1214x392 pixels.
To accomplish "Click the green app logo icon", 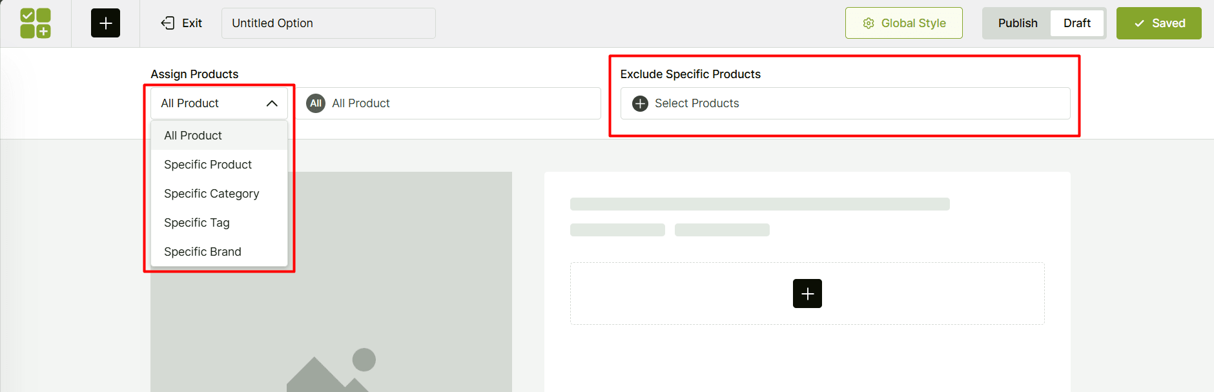I will (x=36, y=23).
